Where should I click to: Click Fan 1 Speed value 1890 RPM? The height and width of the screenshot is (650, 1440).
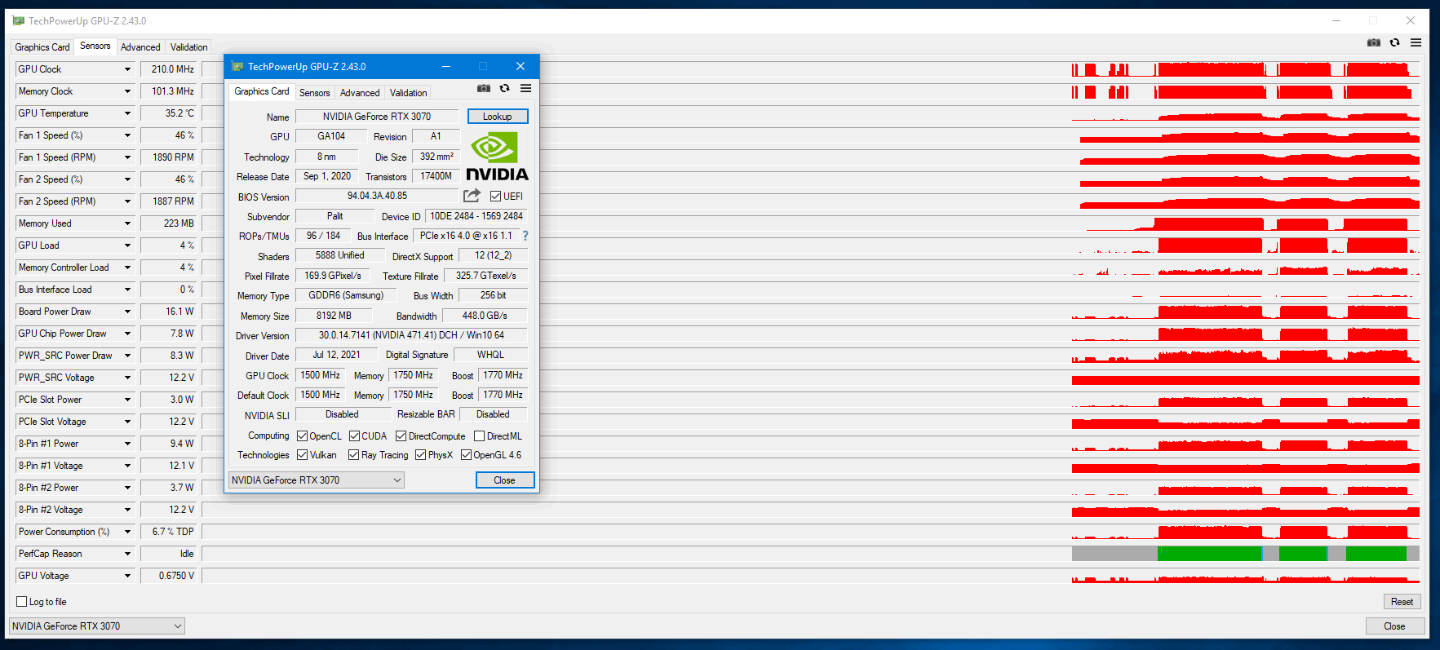pyautogui.click(x=169, y=157)
